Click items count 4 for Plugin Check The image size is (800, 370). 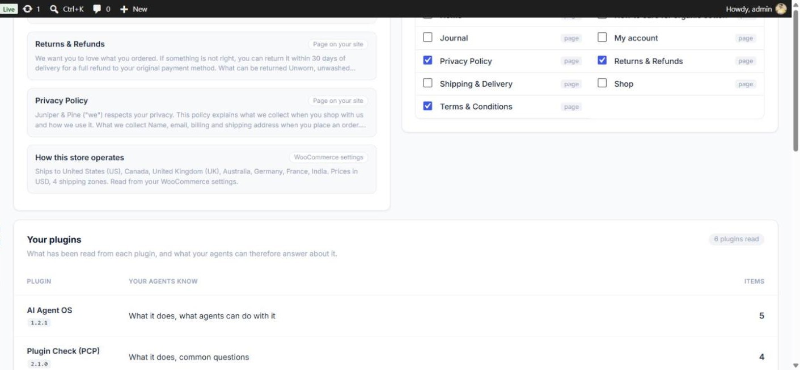coord(761,357)
